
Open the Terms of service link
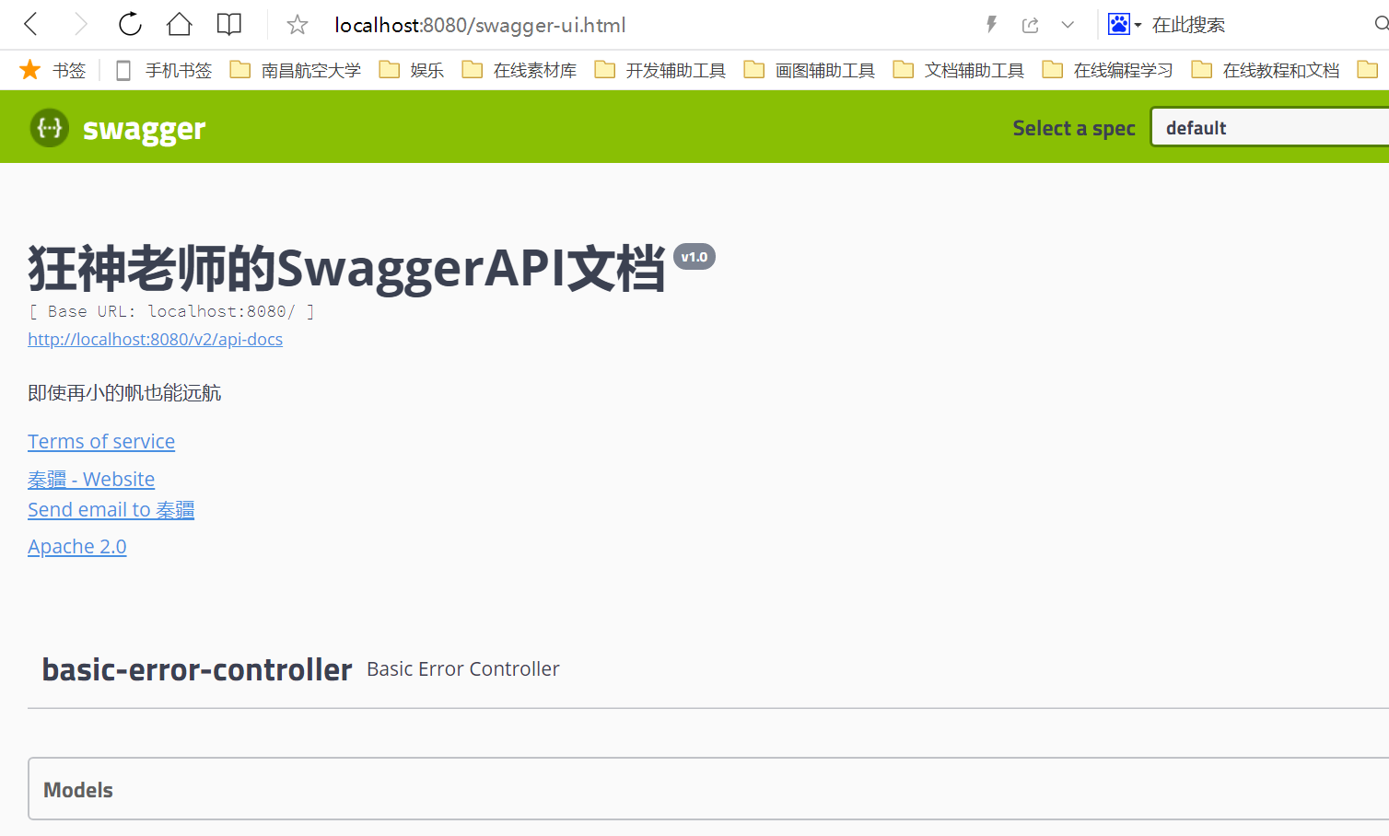coord(101,441)
